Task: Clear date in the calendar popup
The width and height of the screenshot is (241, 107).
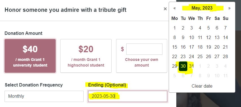Action: [x=202, y=86]
